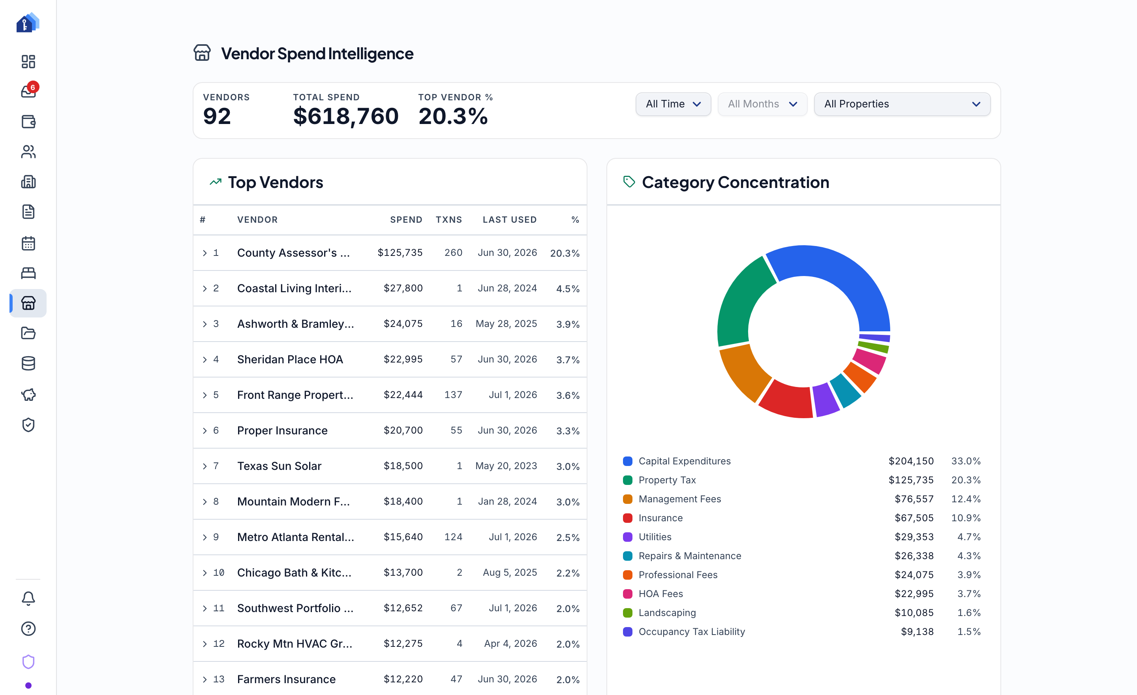The width and height of the screenshot is (1137, 695).
Task: Open the notifications bell icon
Action: 28,599
